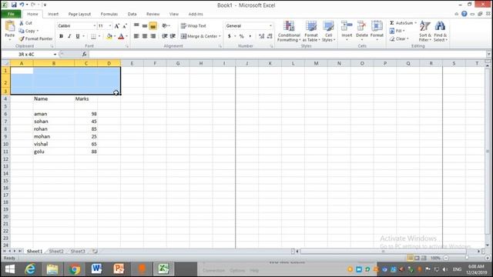This screenshot has width=493, height=277.
Task: Toggle Bold formatting
Action: click(61, 36)
